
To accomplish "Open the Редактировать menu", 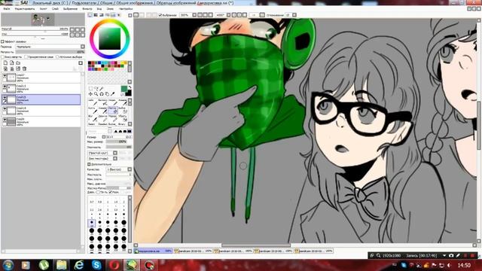I will click(25, 9).
